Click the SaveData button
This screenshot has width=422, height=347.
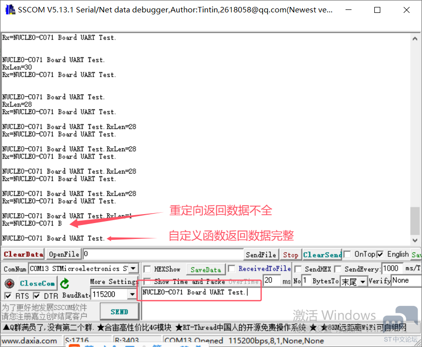point(206,270)
